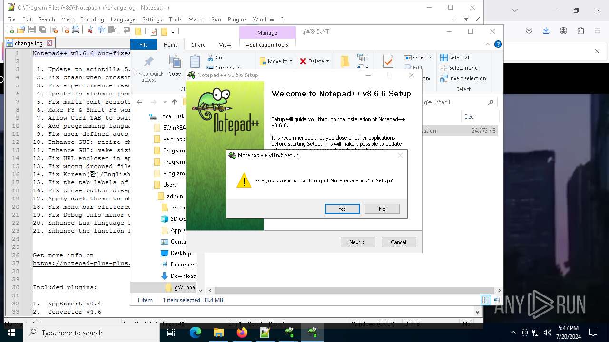This screenshot has width=609, height=342.
Task: Switch to the View ribbon tab in Explorer
Action: [225, 45]
